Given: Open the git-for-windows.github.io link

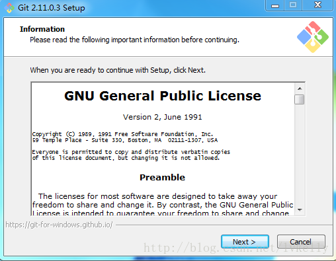Looking at the screenshot, I should (59, 225).
